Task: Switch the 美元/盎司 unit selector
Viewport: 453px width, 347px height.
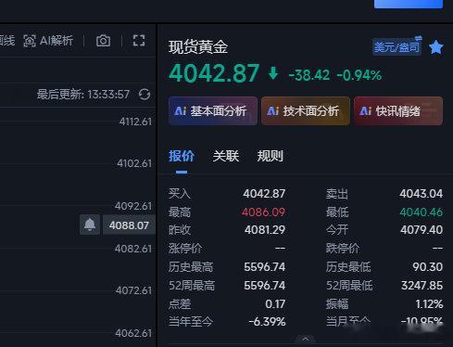Action: 397,46
